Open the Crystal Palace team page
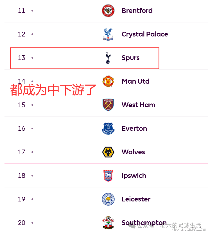This screenshot has height=234, width=208. pos(144,34)
